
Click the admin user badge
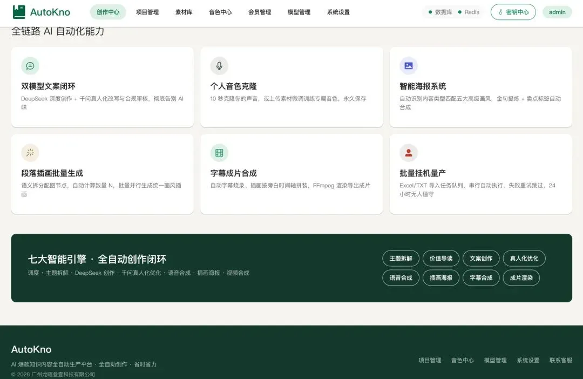point(557,12)
